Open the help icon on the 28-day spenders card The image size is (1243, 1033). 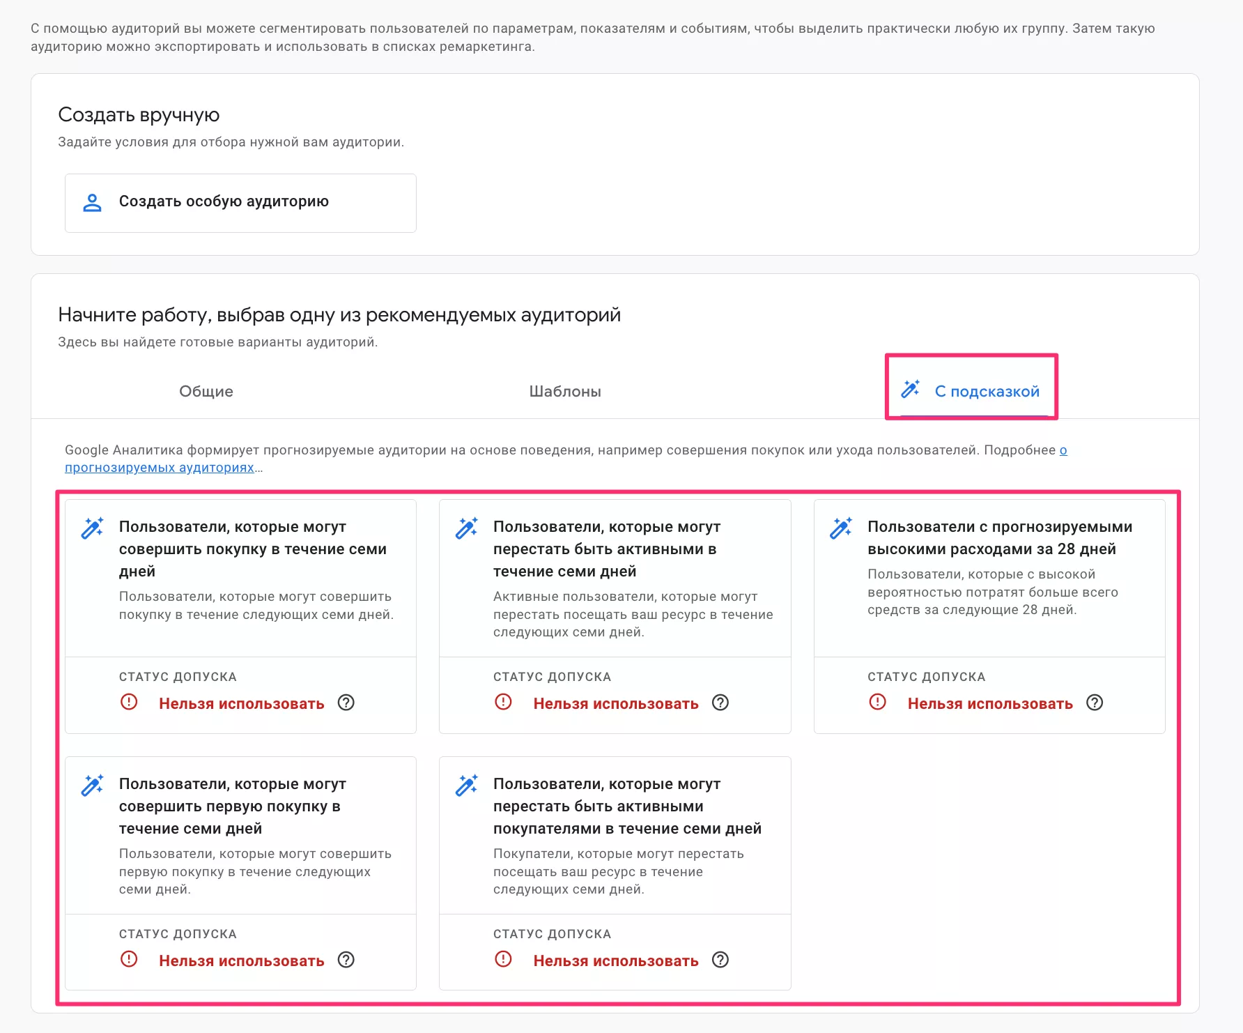[x=1096, y=704]
